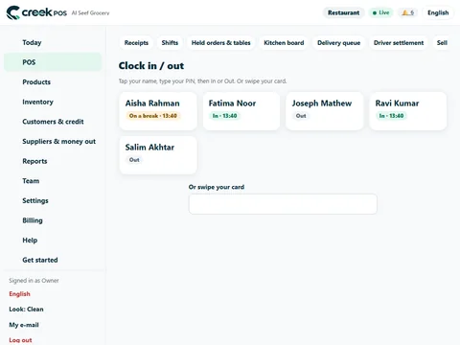Click the 'Signed in as Owner' text
The width and height of the screenshot is (460, 345).
coord(34,281)
